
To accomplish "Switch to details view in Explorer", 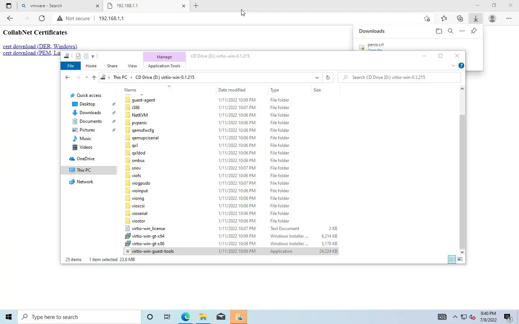I will [452, 259].
